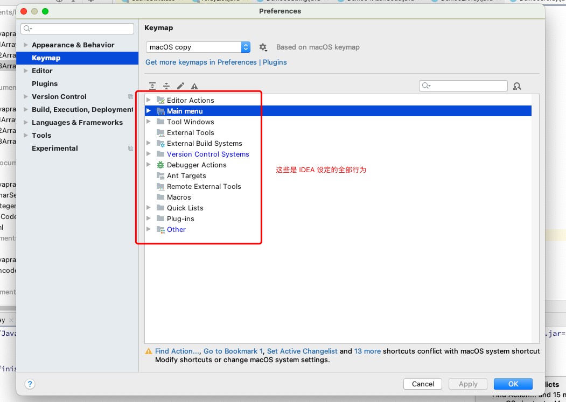The height and width of the screenshot is (402, 566).
Task: Click the Apply button
Action: [x=468, y=384]
